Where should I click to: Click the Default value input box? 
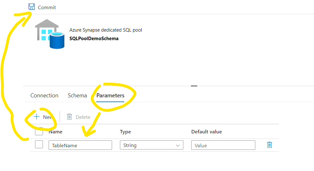(x=223, y=145)
